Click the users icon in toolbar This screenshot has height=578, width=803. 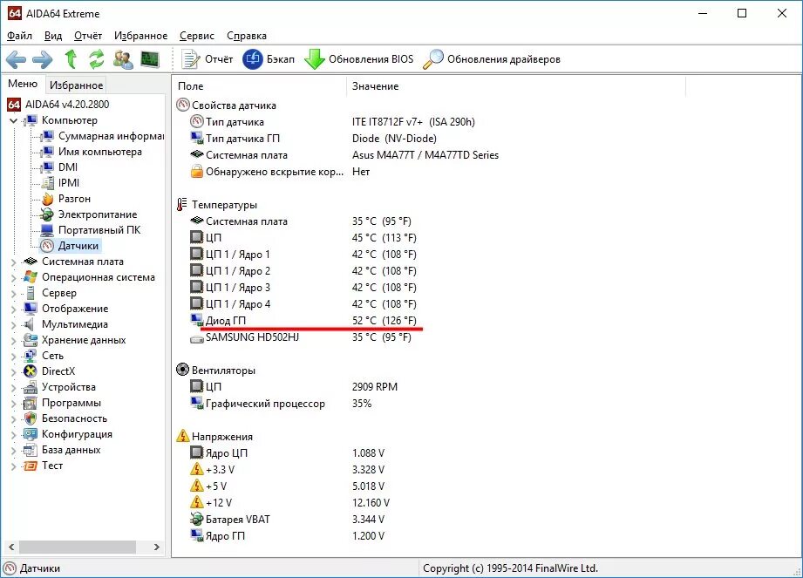(x=123, y=59)
